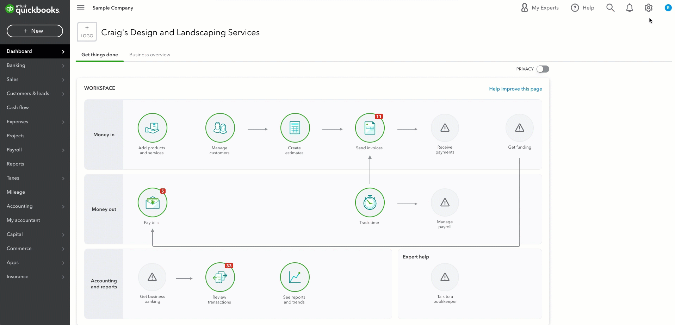This screenshot has height=325, width=675.
Task: Expand the Capital menu chevron
Action: [x=63, y=235]
